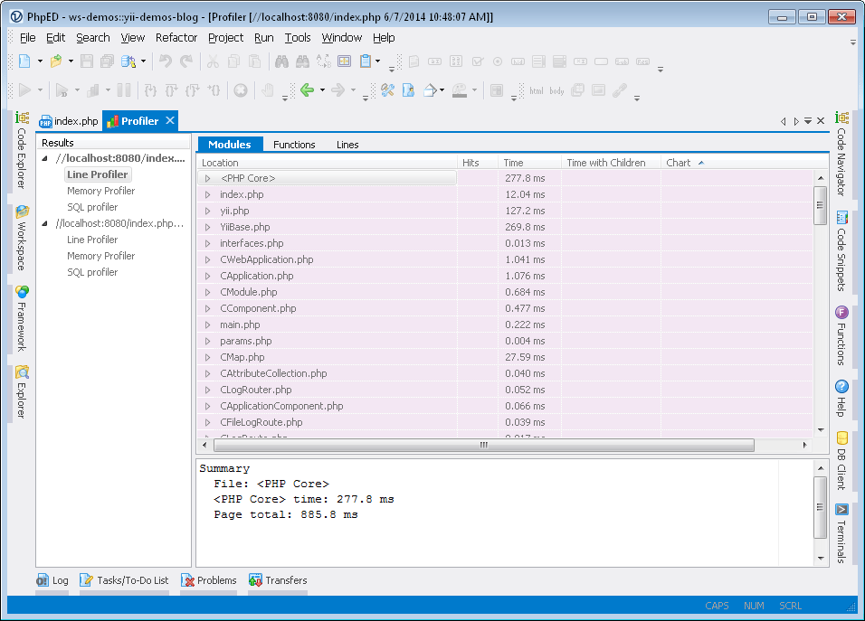This screenshot has width=865, height=621.
Task: Toggle the NUM indicator in the status bar
Action: pos(753,606)
